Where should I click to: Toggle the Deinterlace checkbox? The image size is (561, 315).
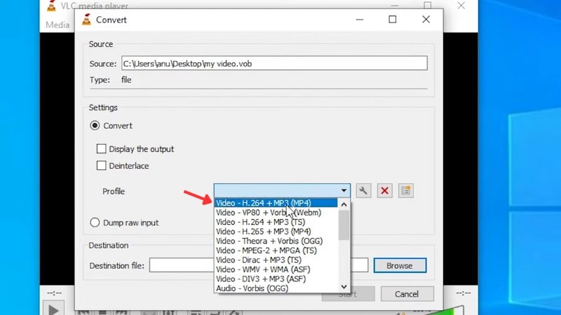tap(102, 165)
